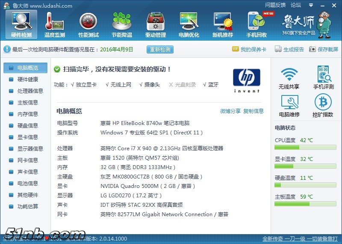The height and width of the screenshot is (244, 342).
Task: Click the 电脑优化 optimization icon
Action: 189,24
